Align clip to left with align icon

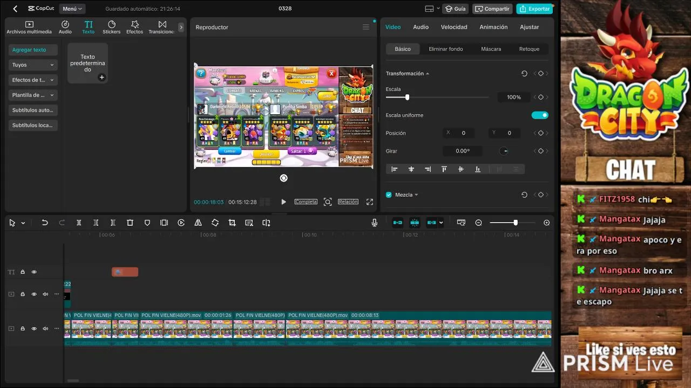click(x=395, y=169)
